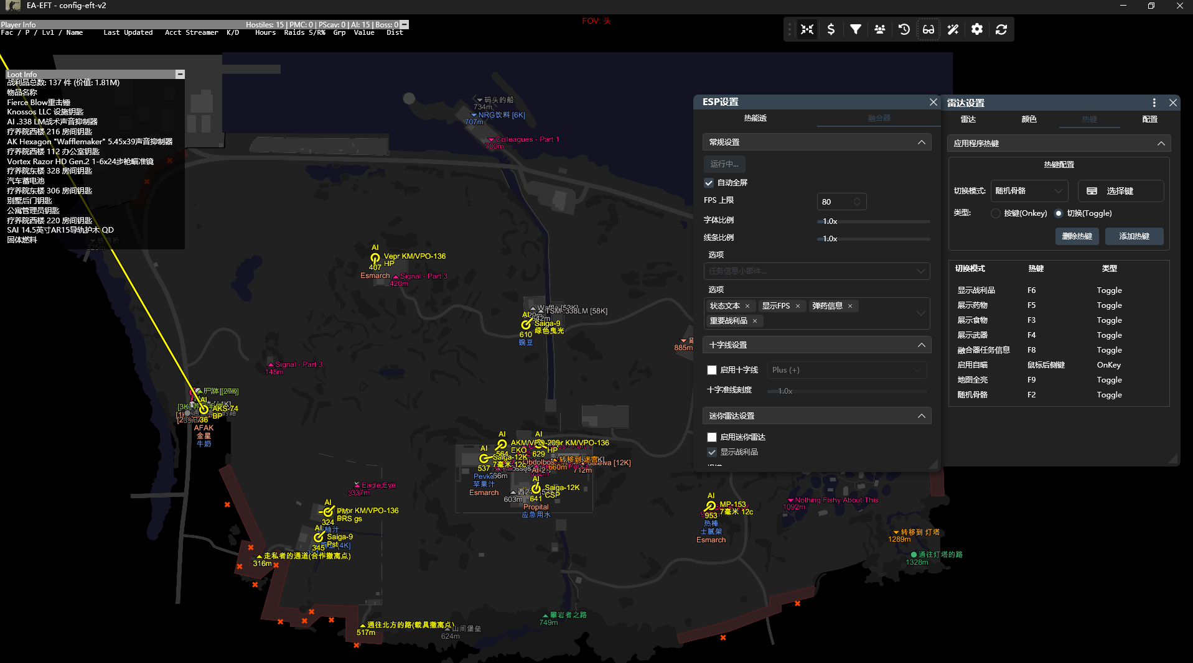
Task: Click the 添加热键 button
Action: click(x=1134, y=236)
